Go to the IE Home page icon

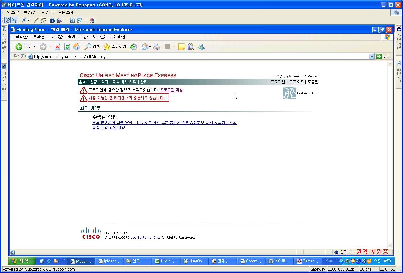77,46
